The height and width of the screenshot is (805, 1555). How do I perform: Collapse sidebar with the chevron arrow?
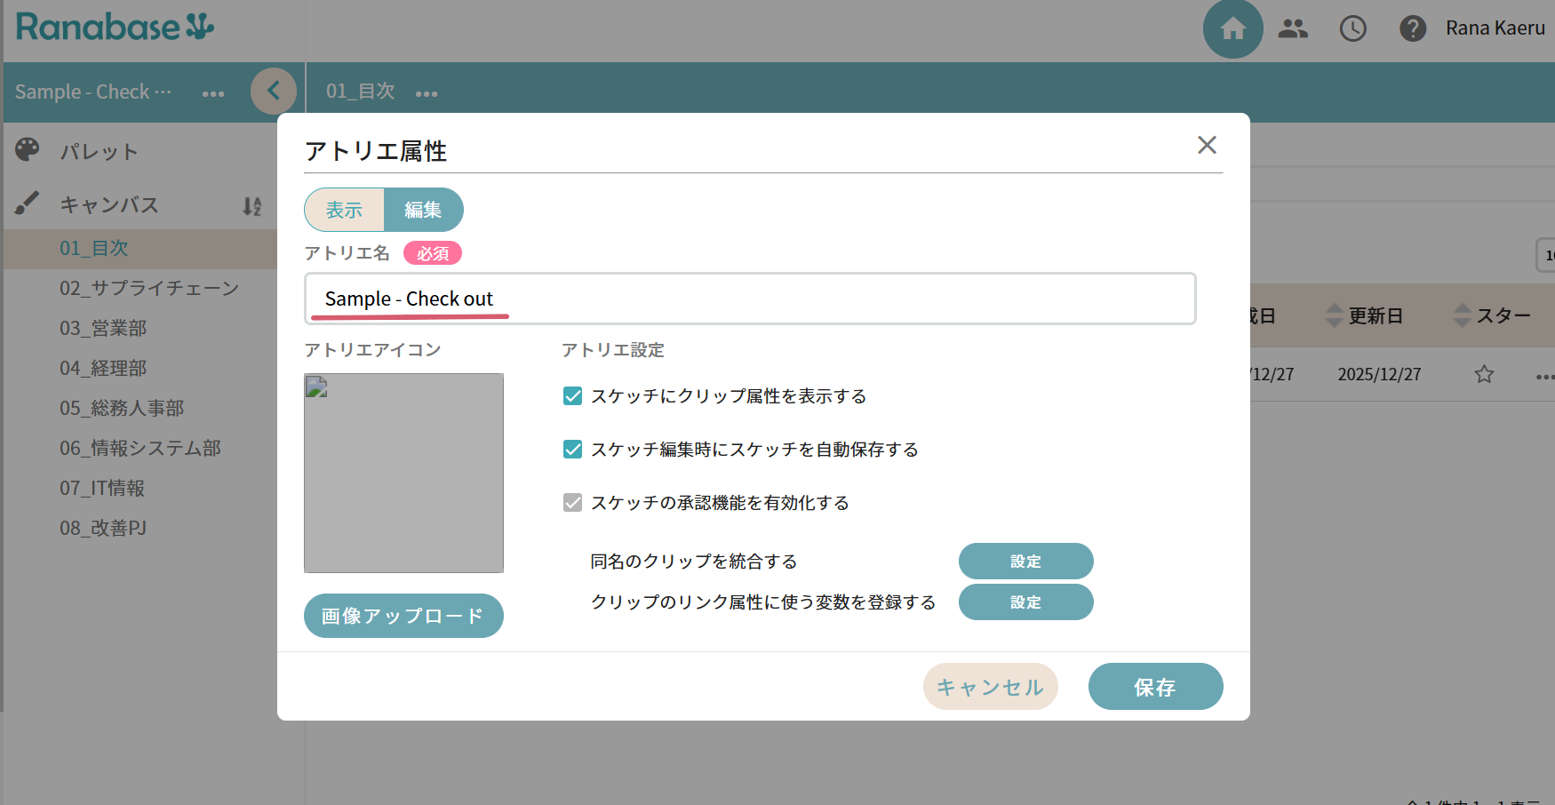pyautogui.click(x=274, y=91)
